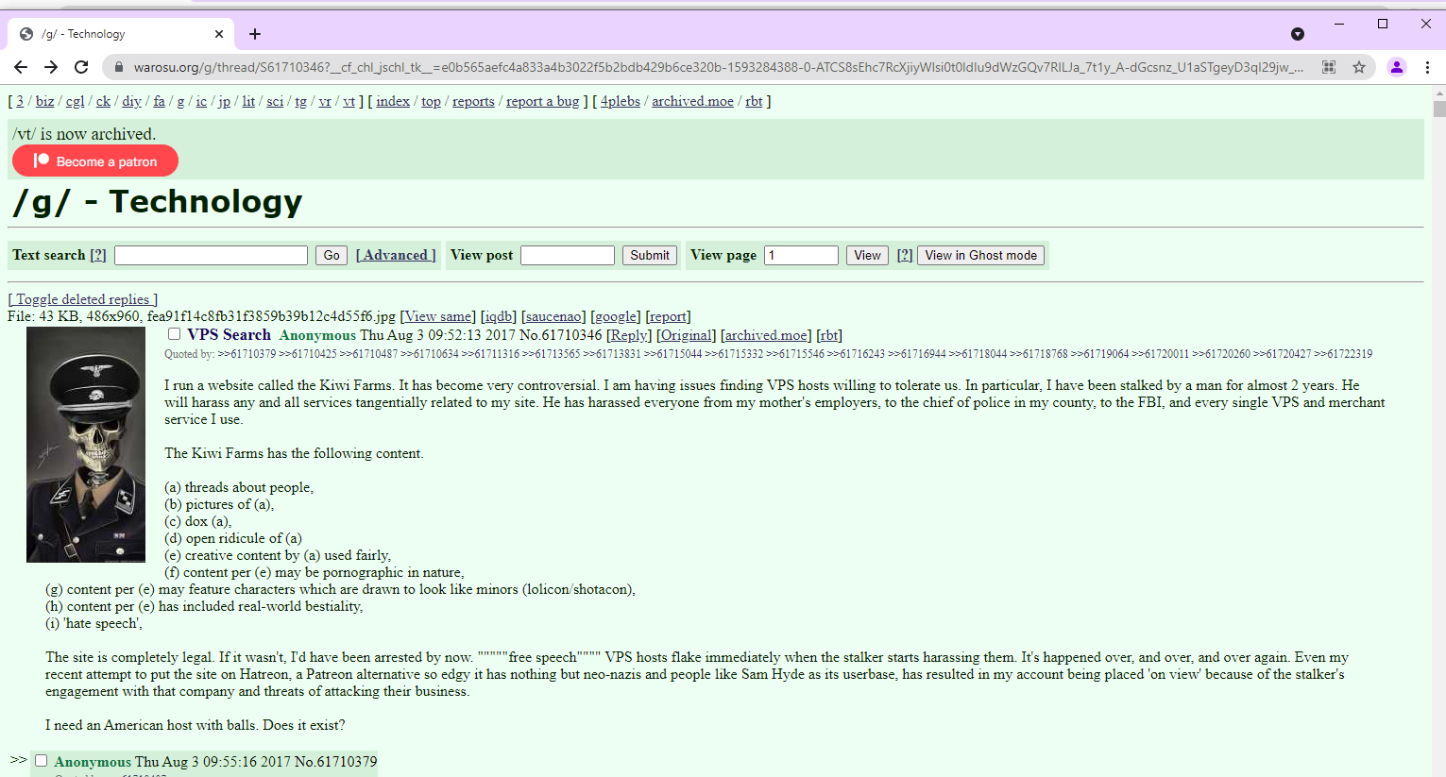Reload the page
The image size is (1446, 777).
(x=81, y=67)
